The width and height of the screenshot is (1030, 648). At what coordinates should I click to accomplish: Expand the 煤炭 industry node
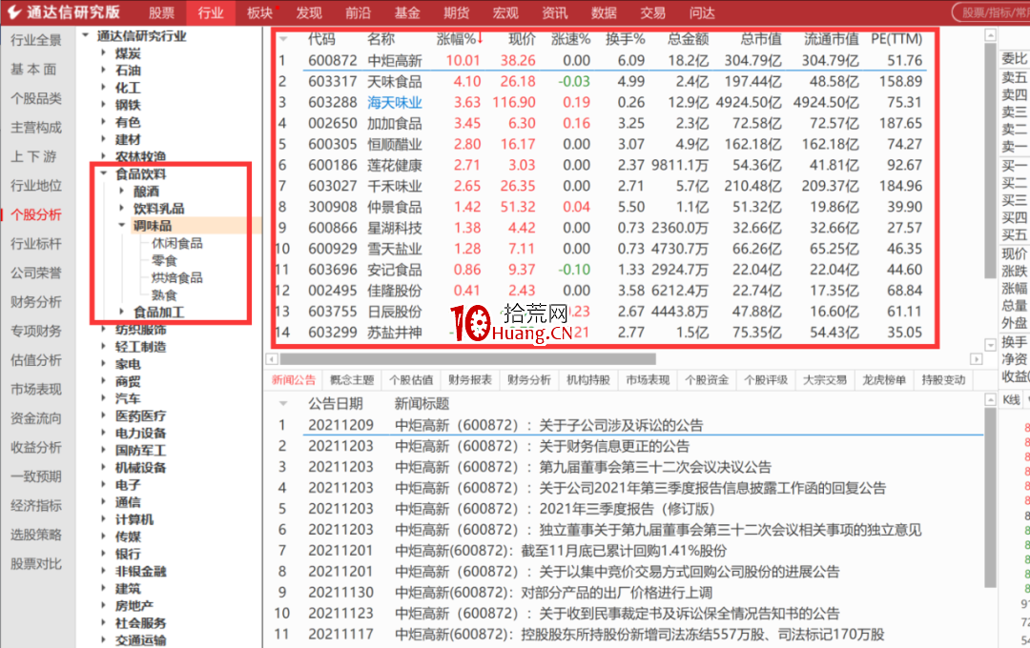(103, 53)
